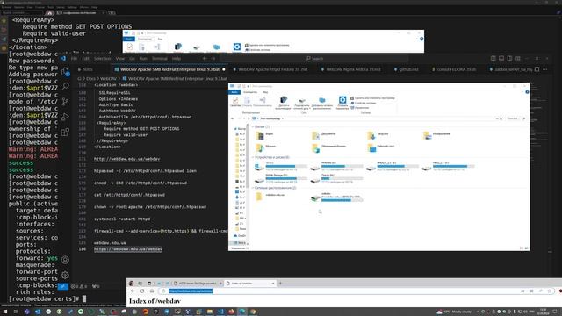Click VS Code title bar search box
The height and width of the screenshot is (316, 562).
pyautogui.click(x=314, y=59)
